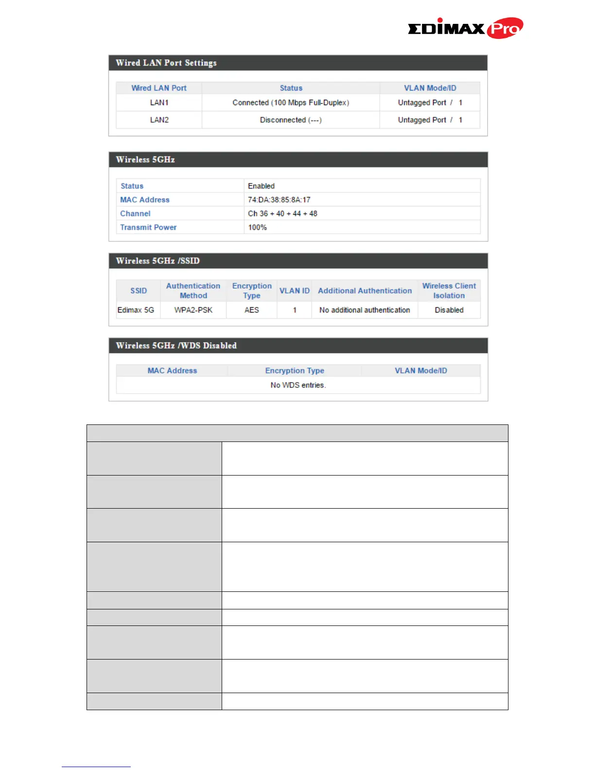The width and height of the screenshot is (595, 771).
Task: Click the Enabled status value
Action: (261, 186)
